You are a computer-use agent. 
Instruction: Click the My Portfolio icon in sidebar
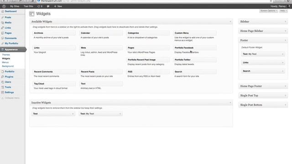(x=3, y=43)
